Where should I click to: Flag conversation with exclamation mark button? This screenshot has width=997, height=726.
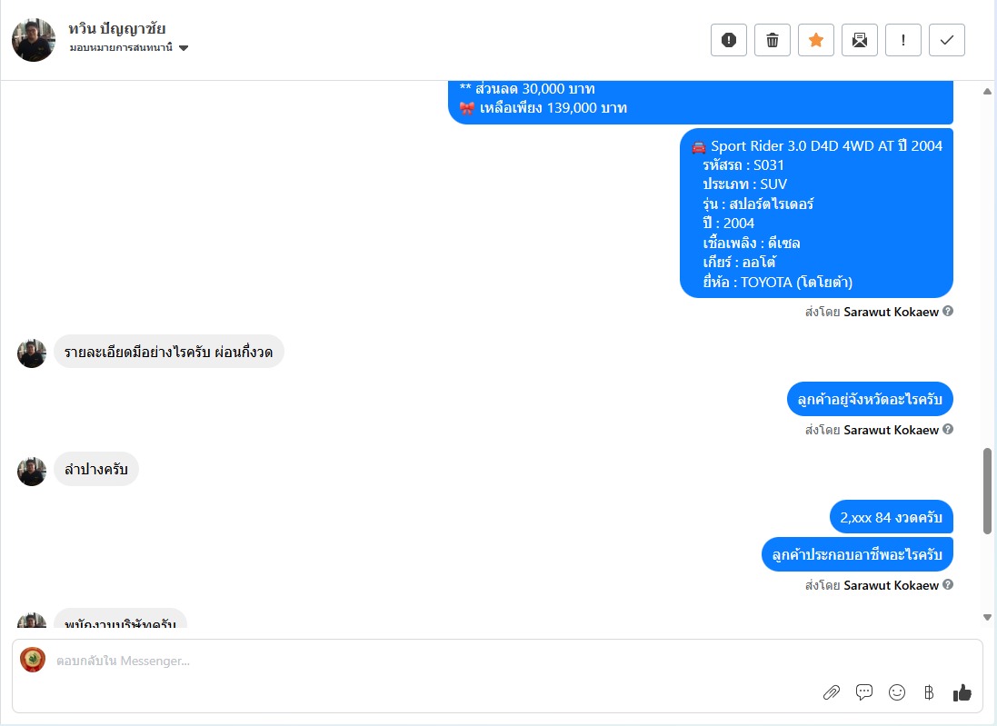(902, 40)
